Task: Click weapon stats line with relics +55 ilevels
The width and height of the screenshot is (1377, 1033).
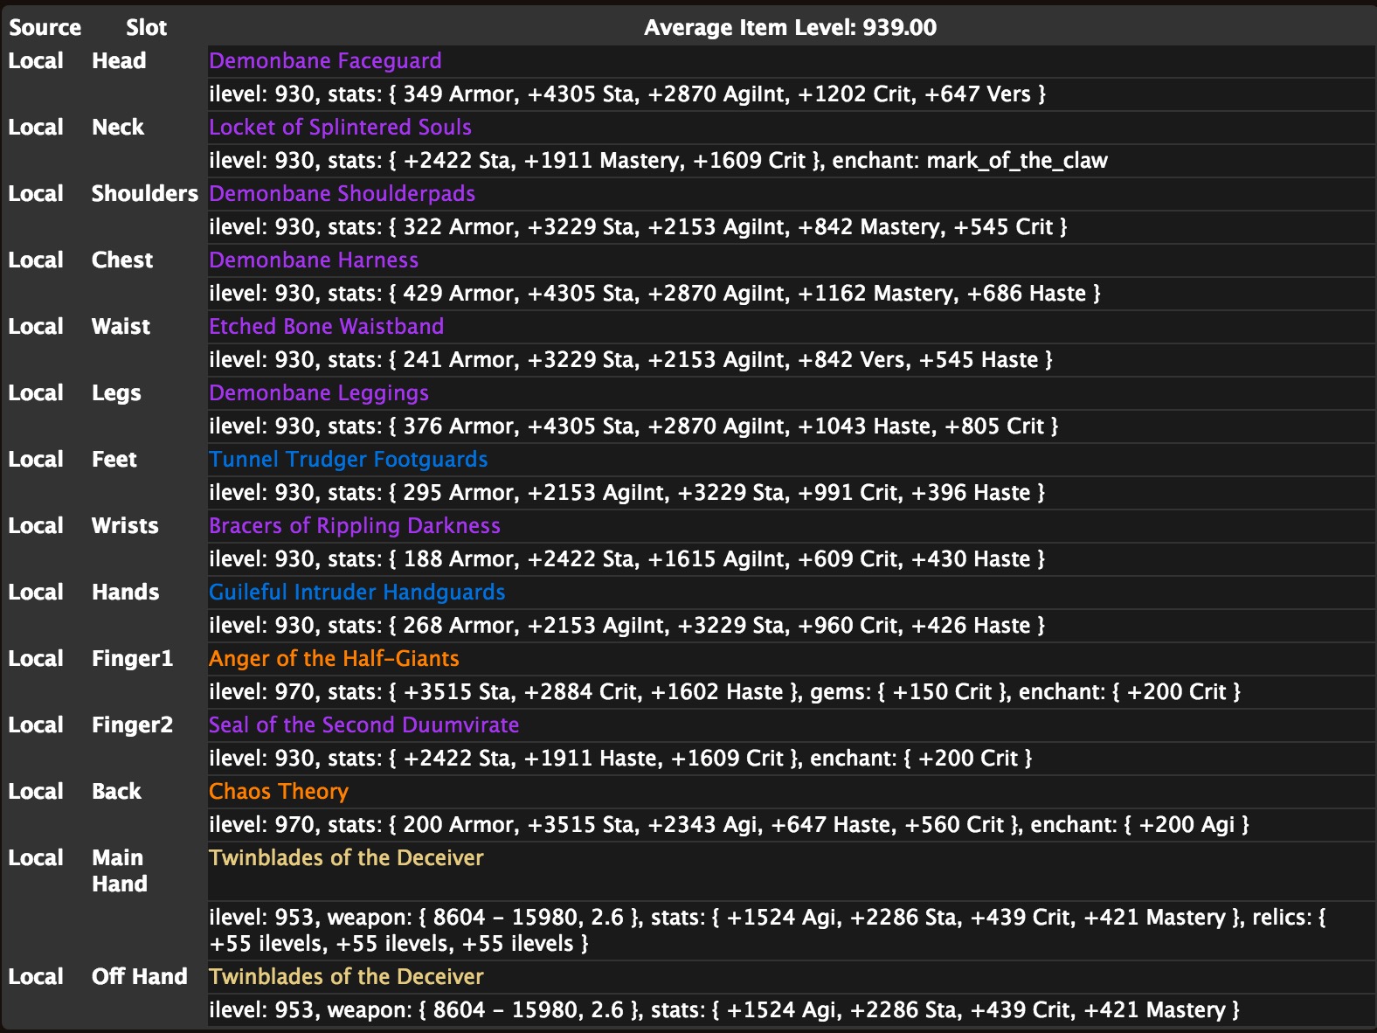Action: 767,931
